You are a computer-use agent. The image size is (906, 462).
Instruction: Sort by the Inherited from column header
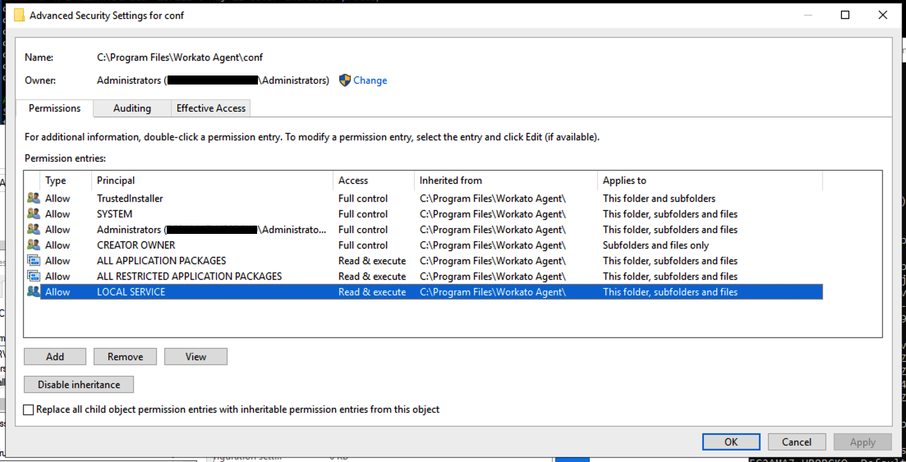[x=506, y=181]
